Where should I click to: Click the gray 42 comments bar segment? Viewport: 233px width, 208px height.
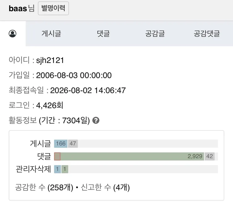(209, 156)
